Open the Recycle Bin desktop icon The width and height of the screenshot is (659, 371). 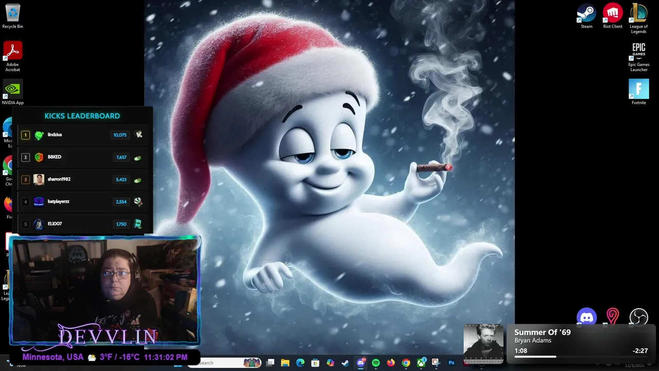click(x=12, y=16)
